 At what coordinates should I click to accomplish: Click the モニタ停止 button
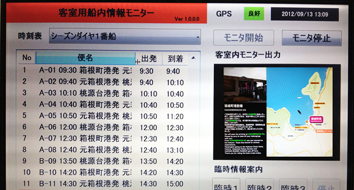[x=311, y=38]
